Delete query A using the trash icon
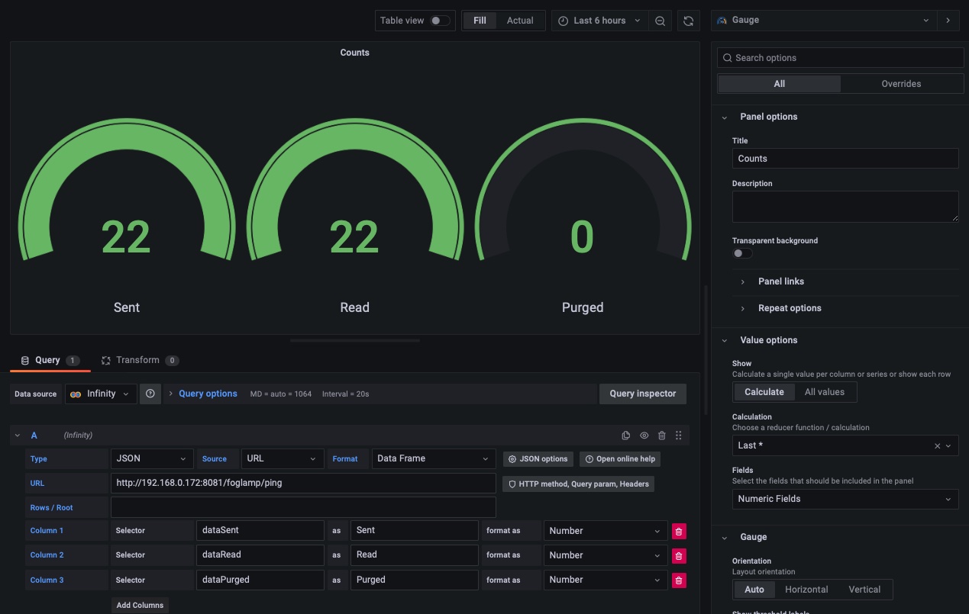 [661, 436]
